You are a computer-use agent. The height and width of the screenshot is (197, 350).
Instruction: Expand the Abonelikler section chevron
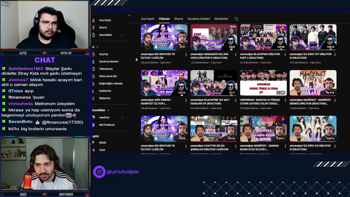click(x=108, y=110)
